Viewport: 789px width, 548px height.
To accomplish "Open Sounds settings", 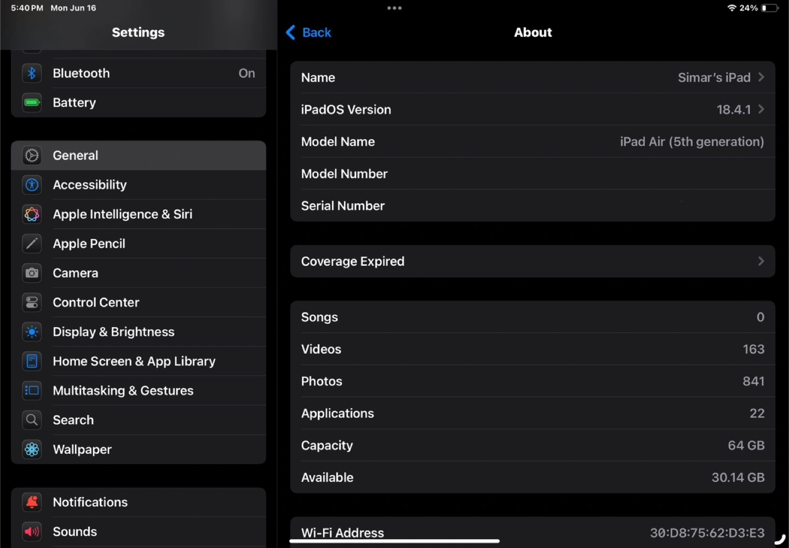I will coord(138,532).
